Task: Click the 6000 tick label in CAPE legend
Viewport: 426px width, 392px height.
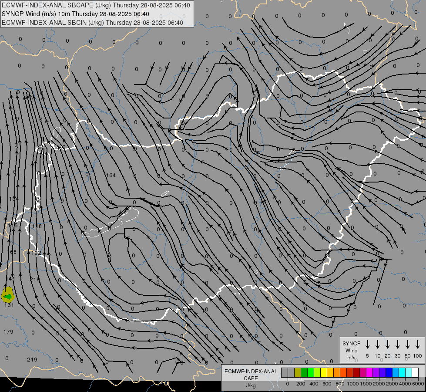Action: [x=418, y=384]
